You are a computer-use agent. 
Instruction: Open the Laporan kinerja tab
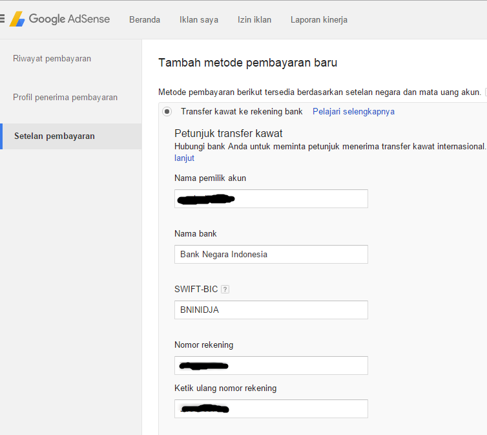319,20
